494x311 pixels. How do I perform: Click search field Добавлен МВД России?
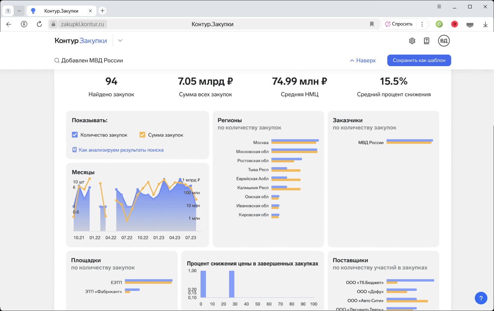tap(92, 60)
